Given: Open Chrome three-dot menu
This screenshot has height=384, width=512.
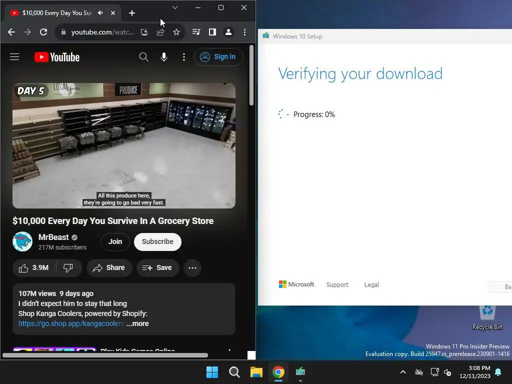Looking at the screenshot, I should [x=244, y=32].
